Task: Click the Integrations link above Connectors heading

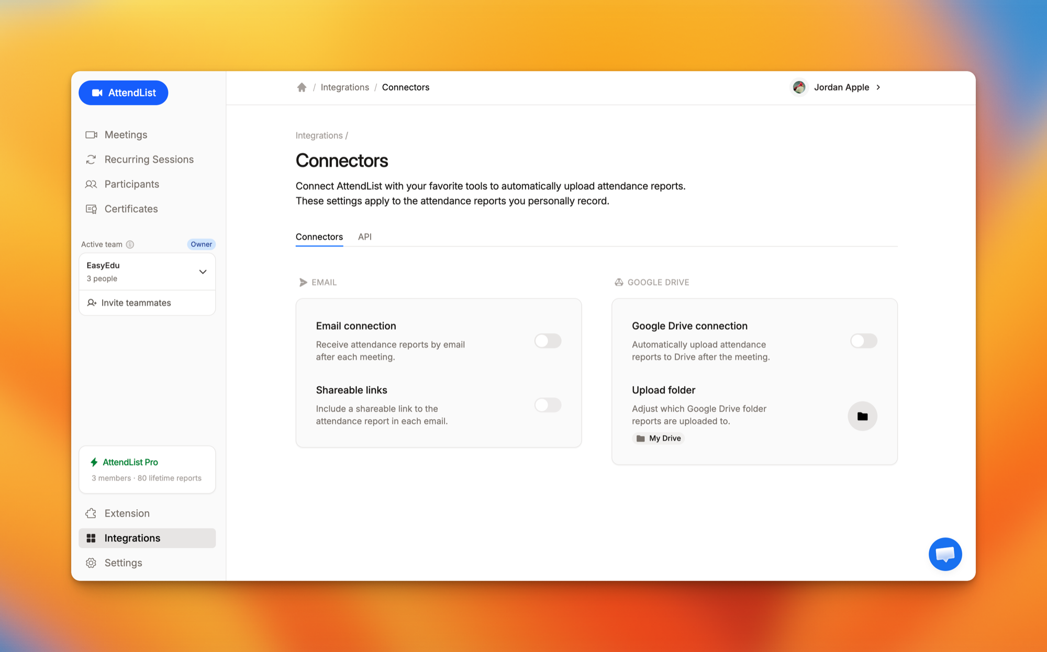Action: click(x=319, y=136)
